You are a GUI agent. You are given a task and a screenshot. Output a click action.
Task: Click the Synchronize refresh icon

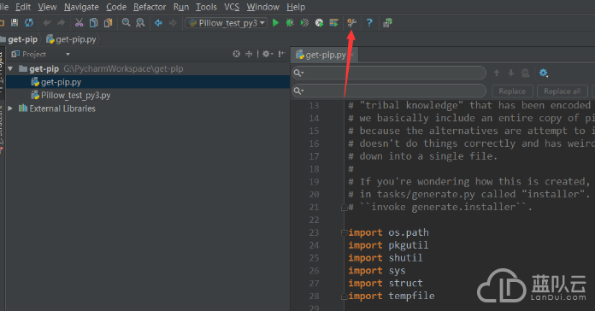point(29,23)
